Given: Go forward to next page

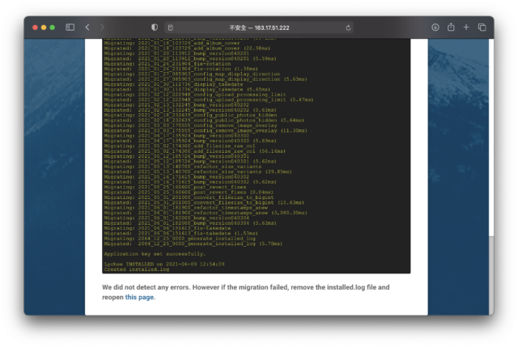Looking at the screenshot, I should [x=102, y=28].
